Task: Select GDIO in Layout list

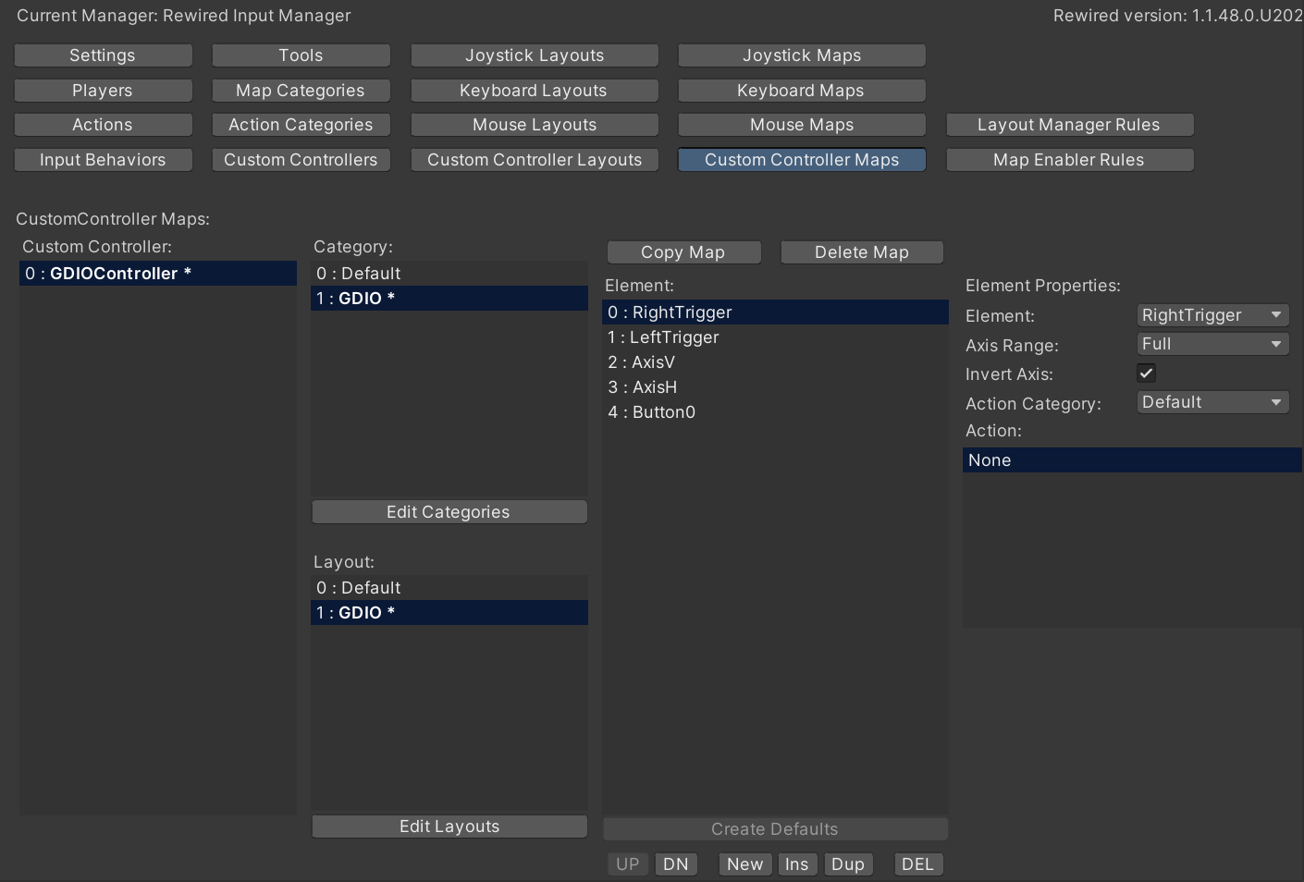Action: tap(449, 613)
